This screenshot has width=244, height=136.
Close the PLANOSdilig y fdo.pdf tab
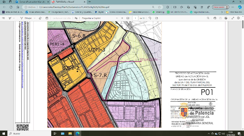85,2
